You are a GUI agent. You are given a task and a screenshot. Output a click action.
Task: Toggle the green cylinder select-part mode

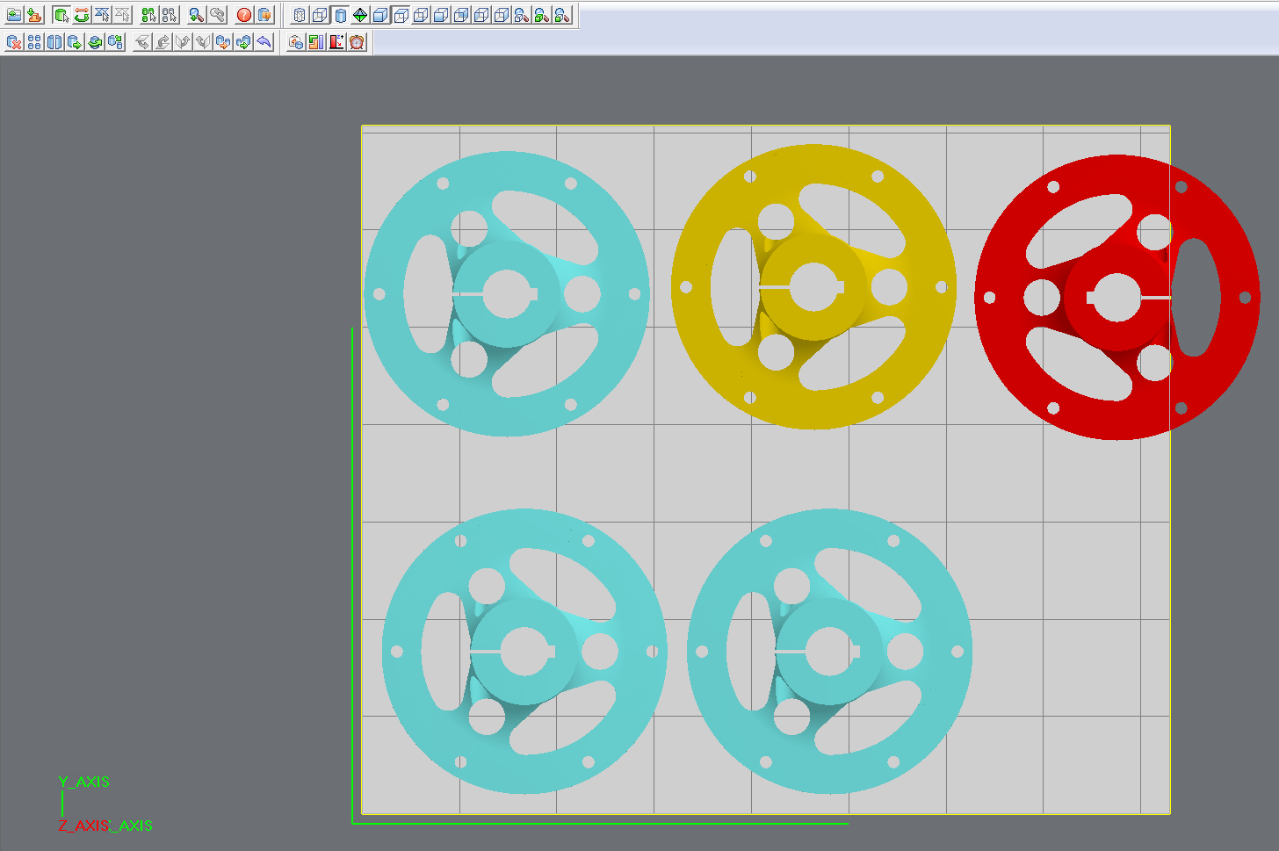(x=61, y=15)
